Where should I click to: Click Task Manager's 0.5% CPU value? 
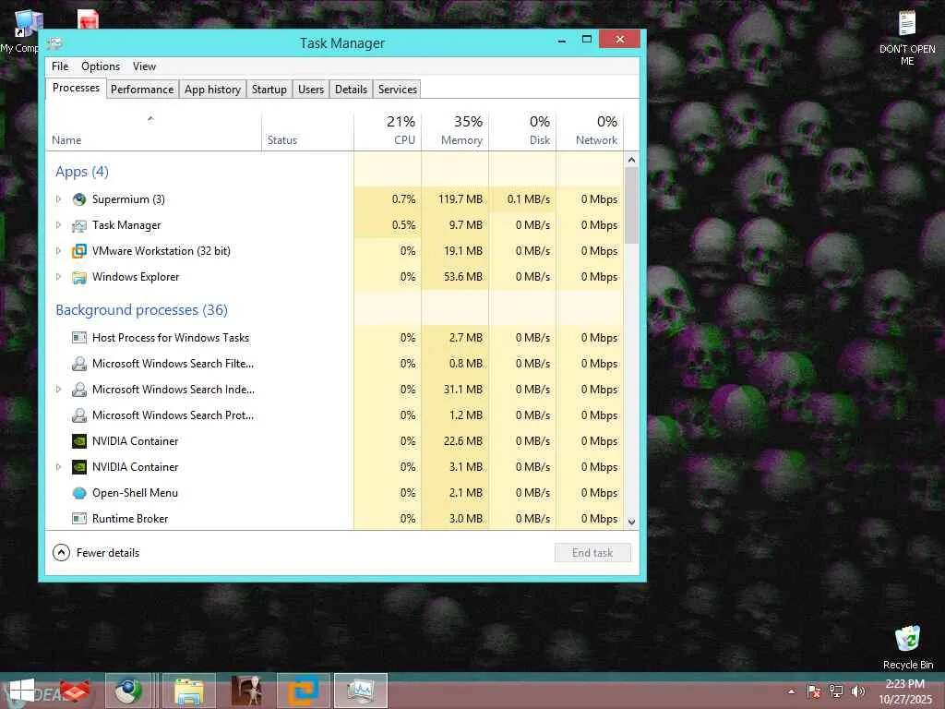coord(403,225)
